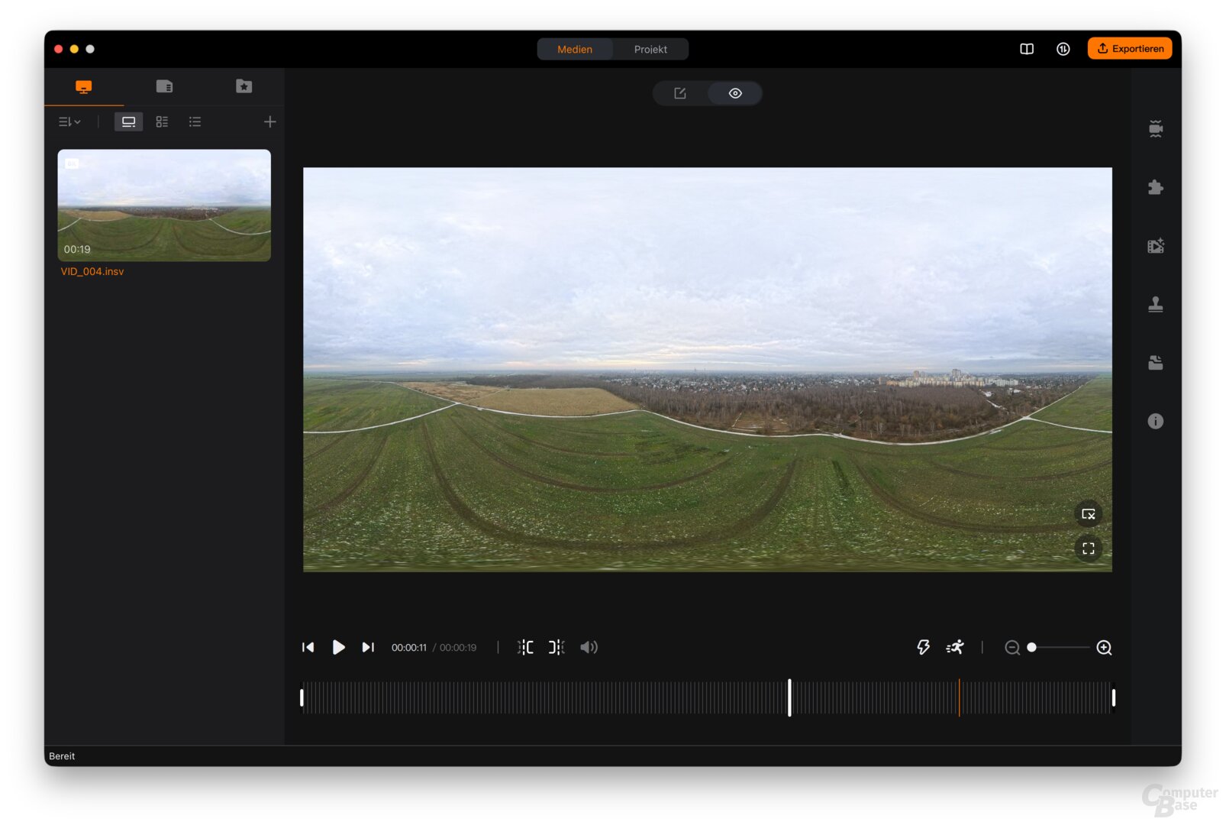
Task: Zoom in on the timeline
Action: [x=1103, y=648]
